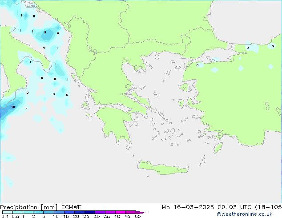Click the "0.5" legend scale label
Viewport: 282px width, 218px height.
pyautogui.click(x=16, y=216)
